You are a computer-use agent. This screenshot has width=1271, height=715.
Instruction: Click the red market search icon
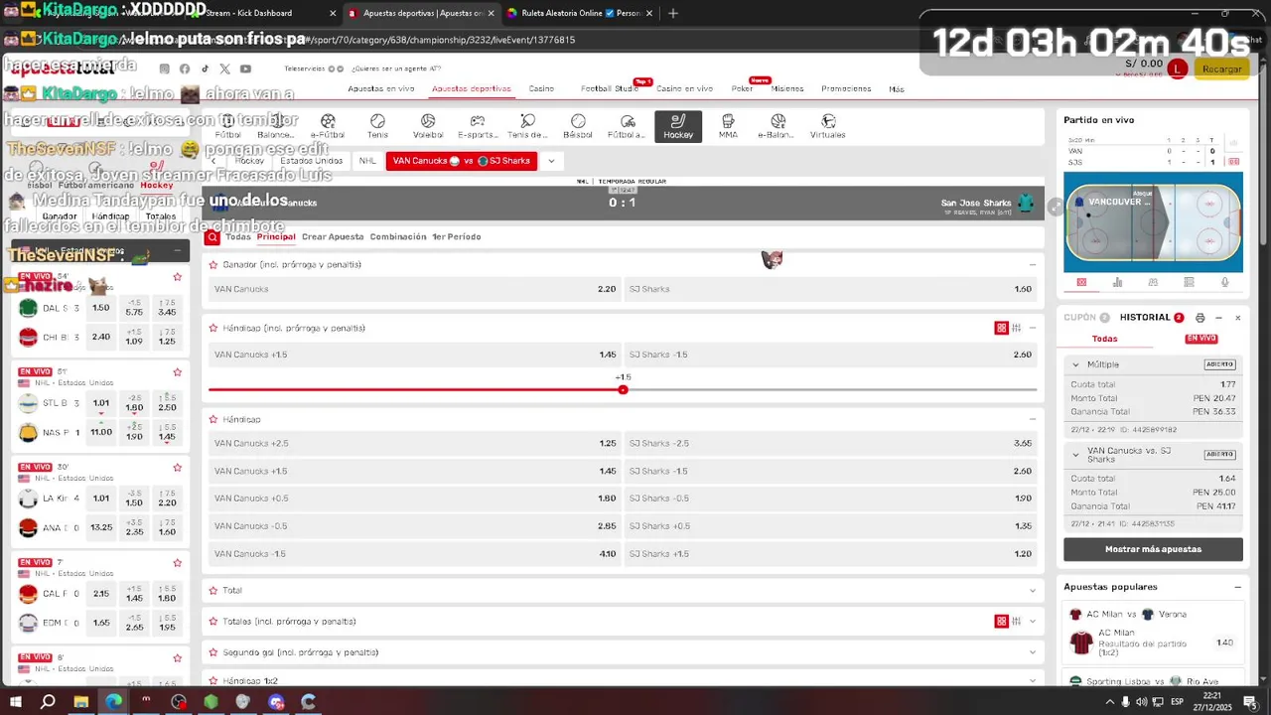212,237
